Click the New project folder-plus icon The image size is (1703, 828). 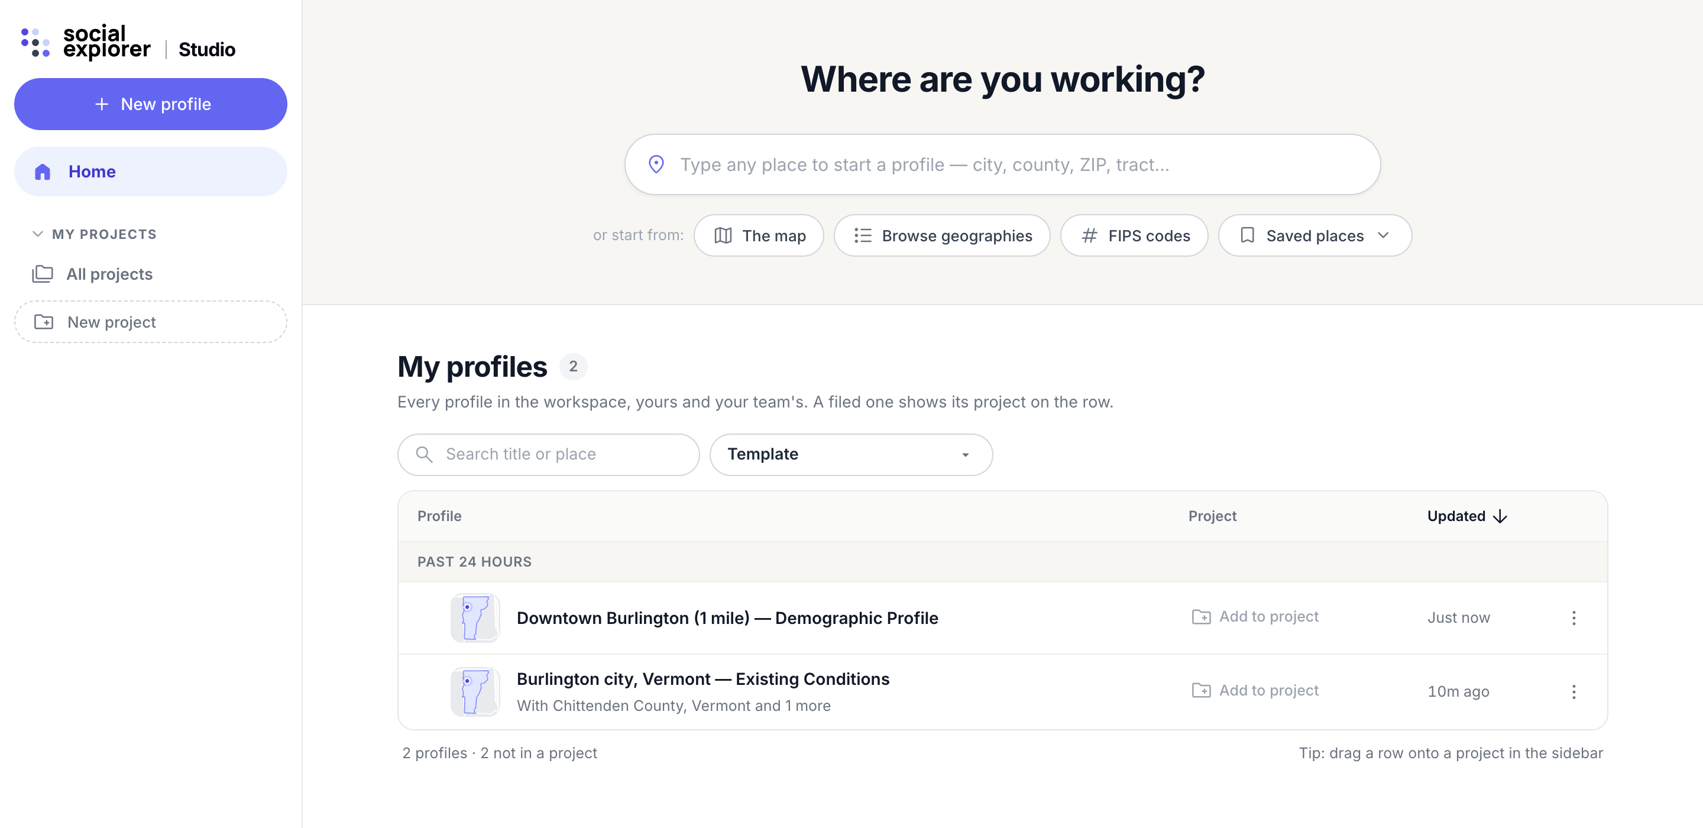point(44,322)
